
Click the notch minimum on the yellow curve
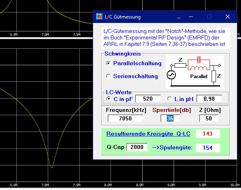(x=52, y=167)
